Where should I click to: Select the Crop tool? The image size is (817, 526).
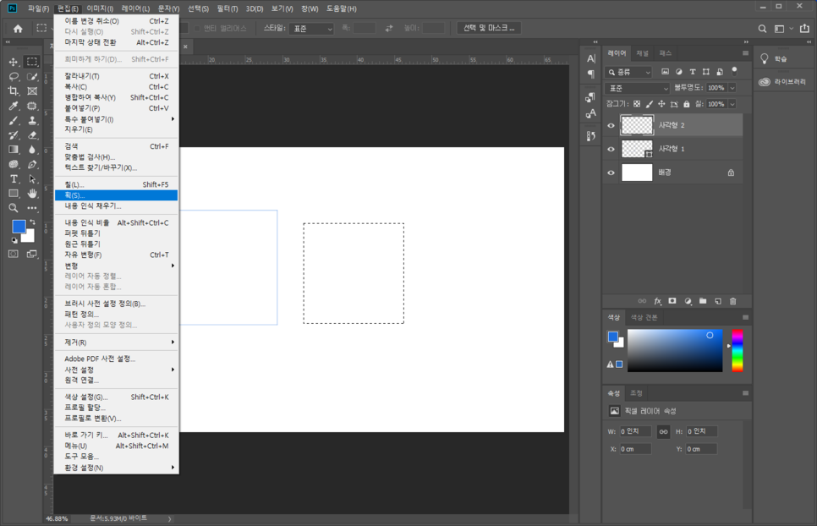pos(14,91)
